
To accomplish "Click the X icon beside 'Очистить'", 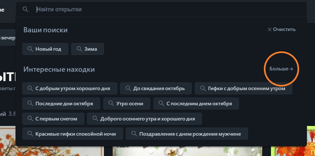I will [x=270, y=29].
